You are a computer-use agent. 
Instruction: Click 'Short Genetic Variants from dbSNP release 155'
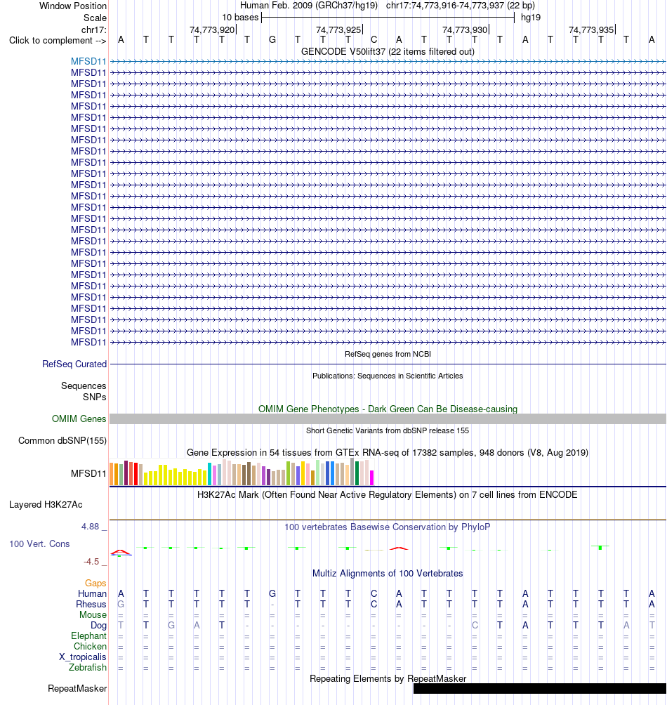[388, 430]
